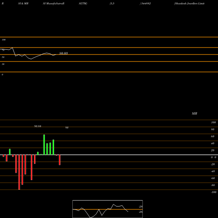Click the 'SI & MR' header text

coord(23,3)
